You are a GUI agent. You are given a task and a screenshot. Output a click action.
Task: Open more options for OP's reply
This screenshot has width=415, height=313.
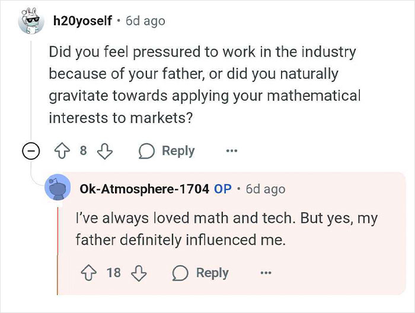point(266,273)
